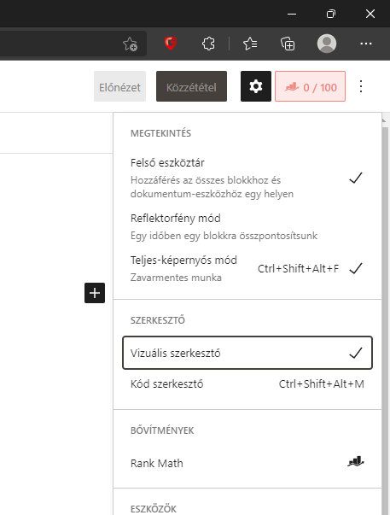Open the editor three-dot options menu
Screen dimensions: 390x515
coord(361,86)
